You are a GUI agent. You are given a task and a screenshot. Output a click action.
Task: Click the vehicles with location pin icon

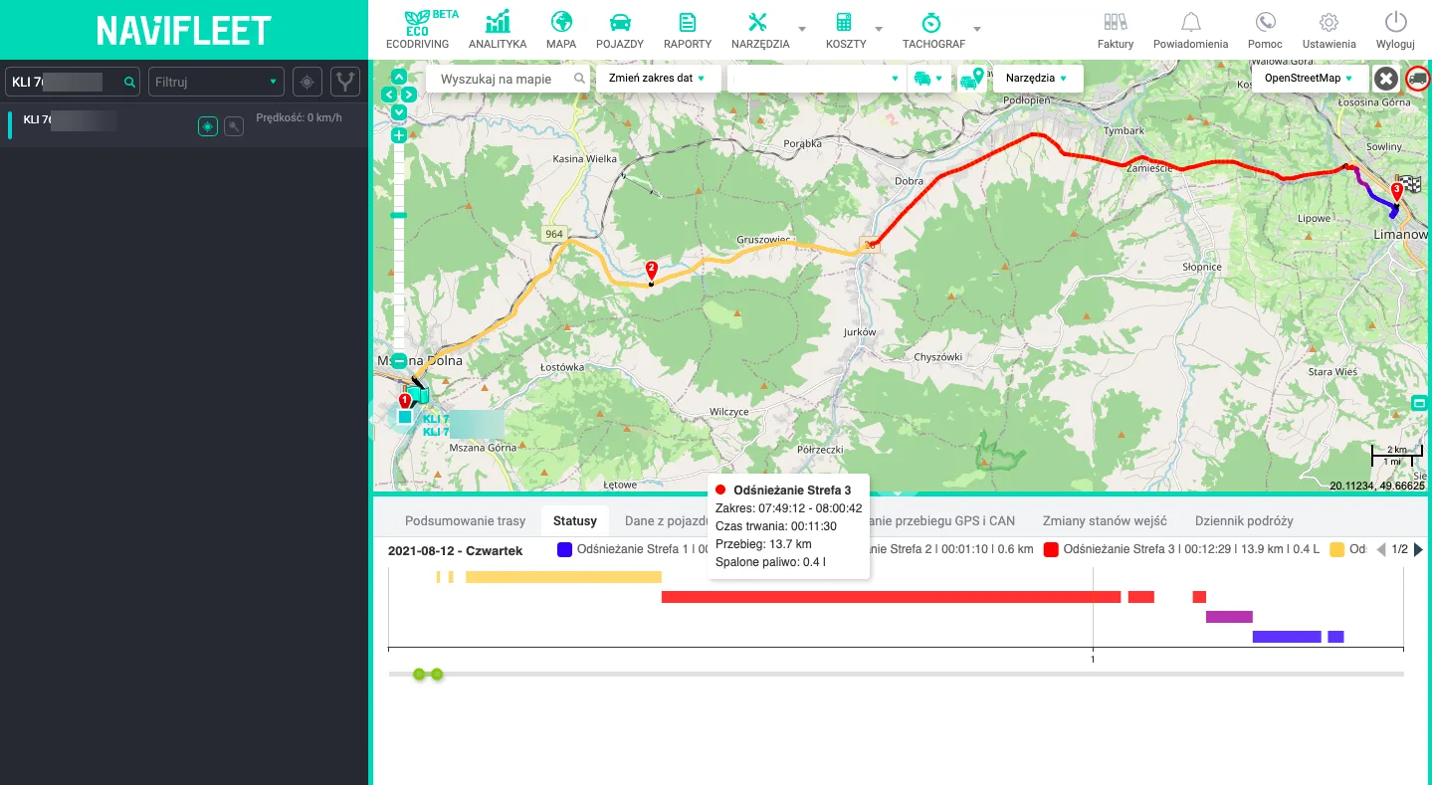click(971, 79)
